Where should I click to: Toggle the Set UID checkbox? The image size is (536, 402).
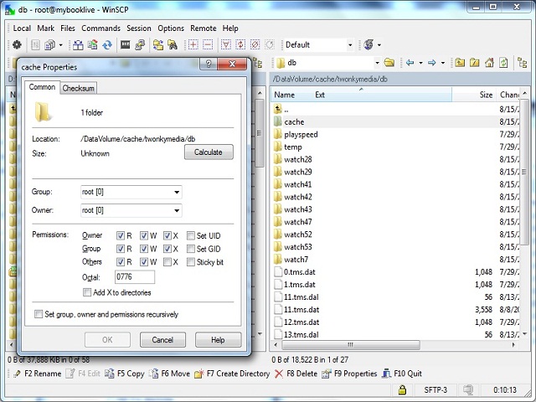191,236
